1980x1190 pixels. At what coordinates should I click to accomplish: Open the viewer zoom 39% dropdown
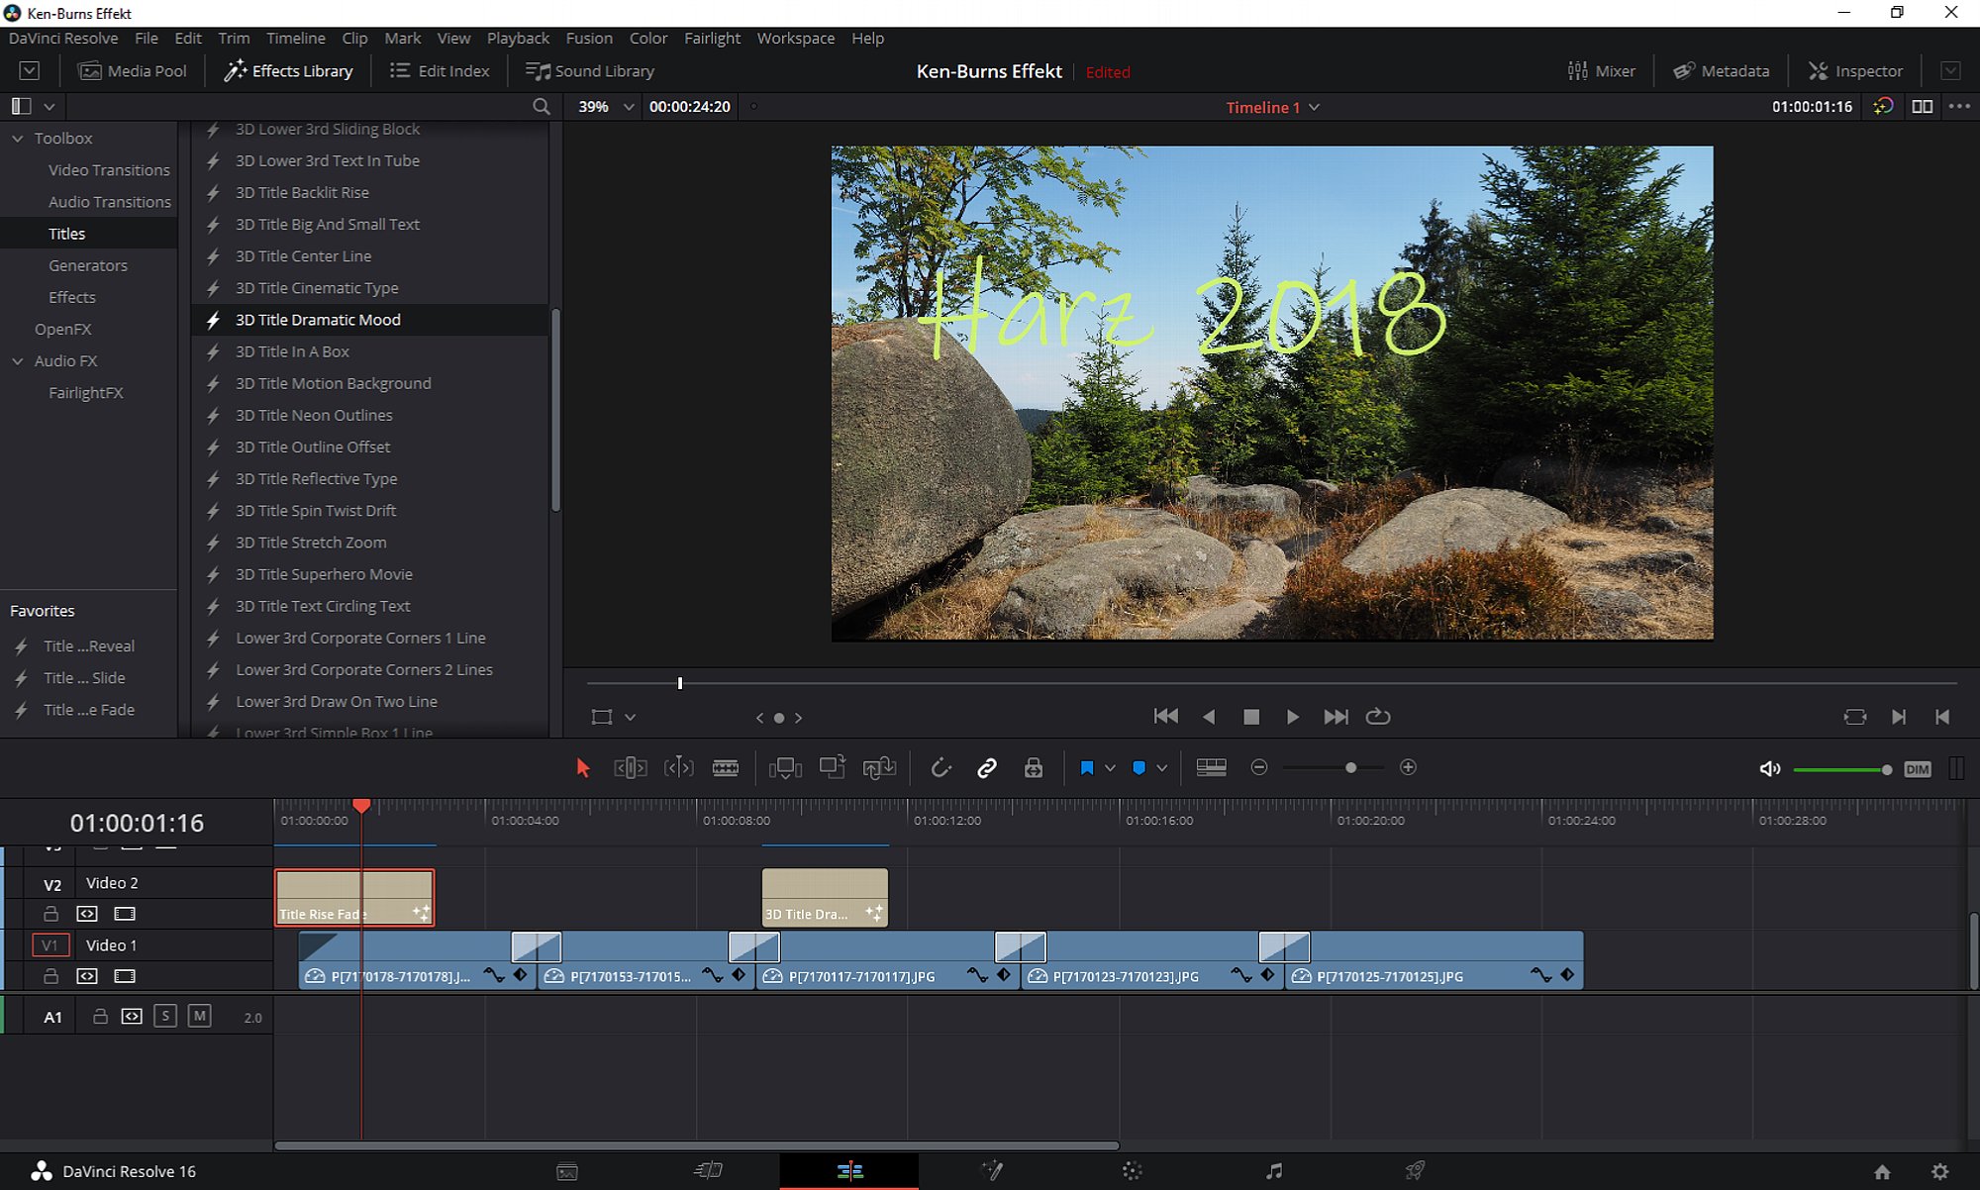pyautogui.click(x=628, y=107)
